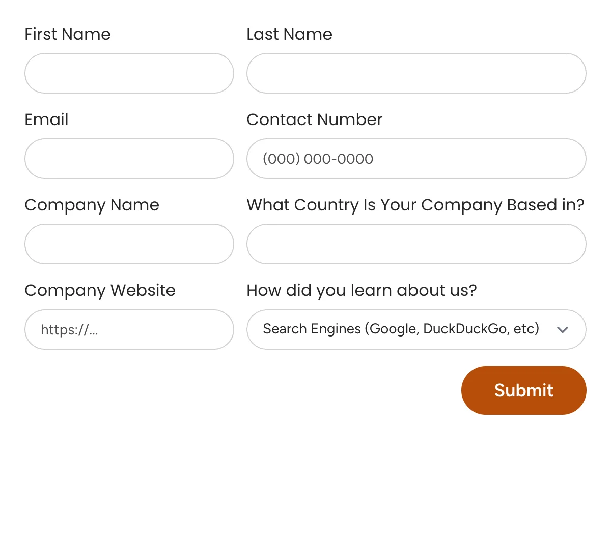Click the dropdown chevron arrow
611x549 pixels.
click(563, 329)
